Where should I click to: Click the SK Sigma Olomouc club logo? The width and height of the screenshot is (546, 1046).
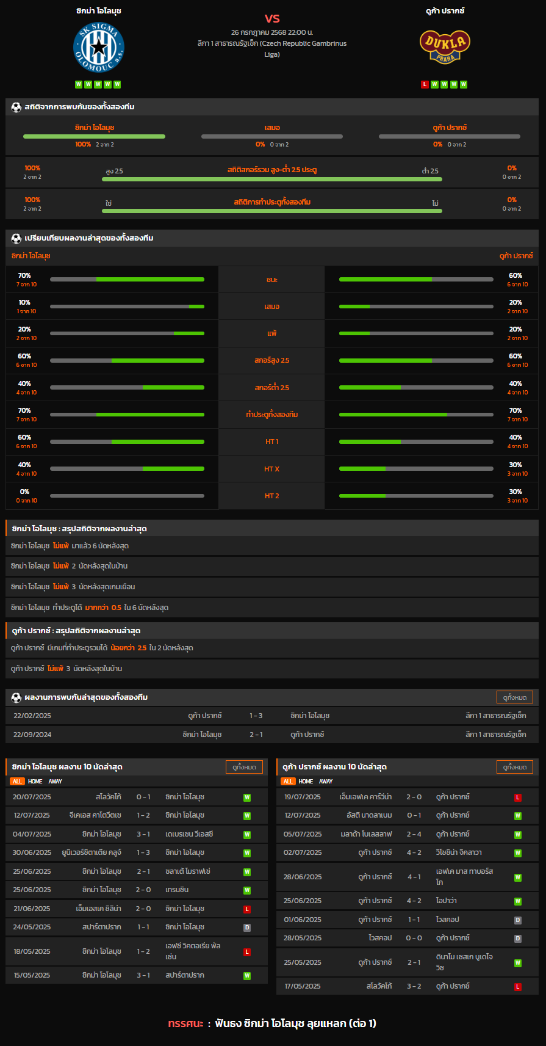point(99,47)
